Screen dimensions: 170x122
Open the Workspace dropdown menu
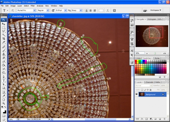[156, 10]
